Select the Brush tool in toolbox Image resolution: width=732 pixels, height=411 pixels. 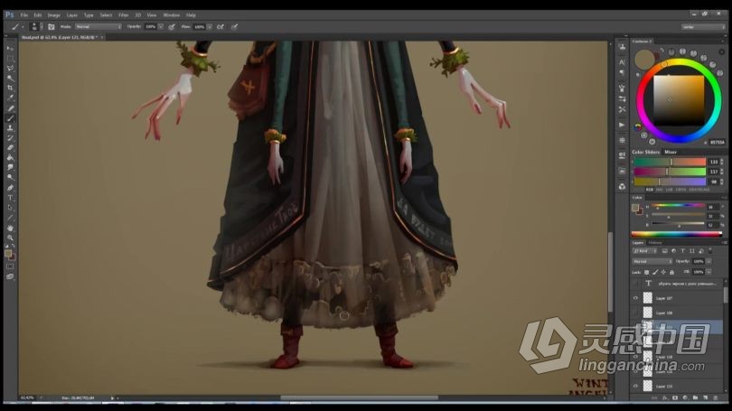tap(10, 118)
